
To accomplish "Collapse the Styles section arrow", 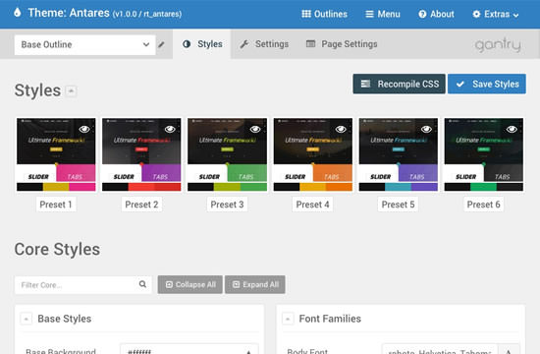I will click(71, 91).
